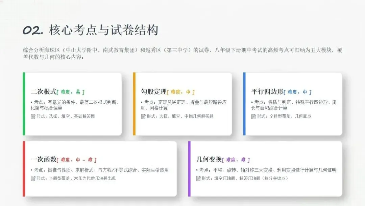This screenshot has width=365, height=206.
Task: Click the red bar of 一次函数 card
Action: (x=24, y=169)
